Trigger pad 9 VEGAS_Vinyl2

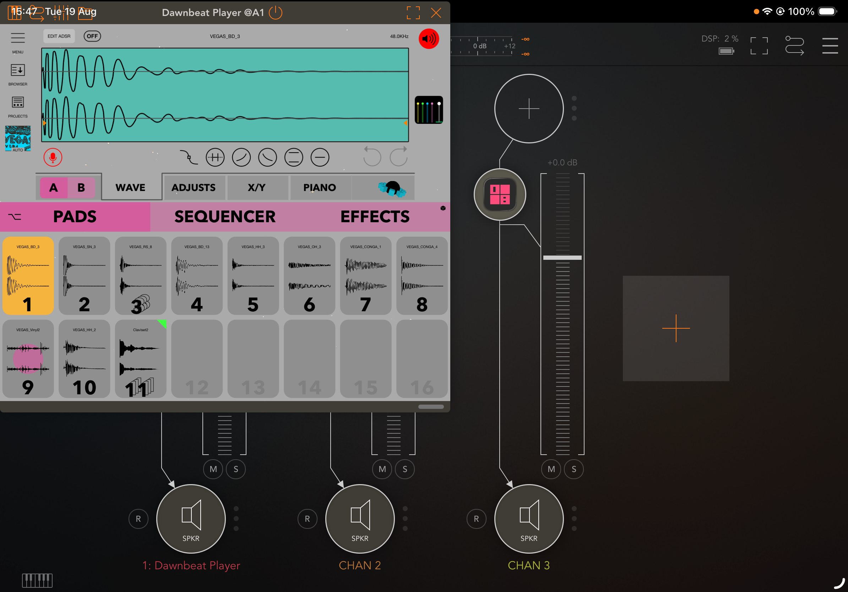[28, 359]
